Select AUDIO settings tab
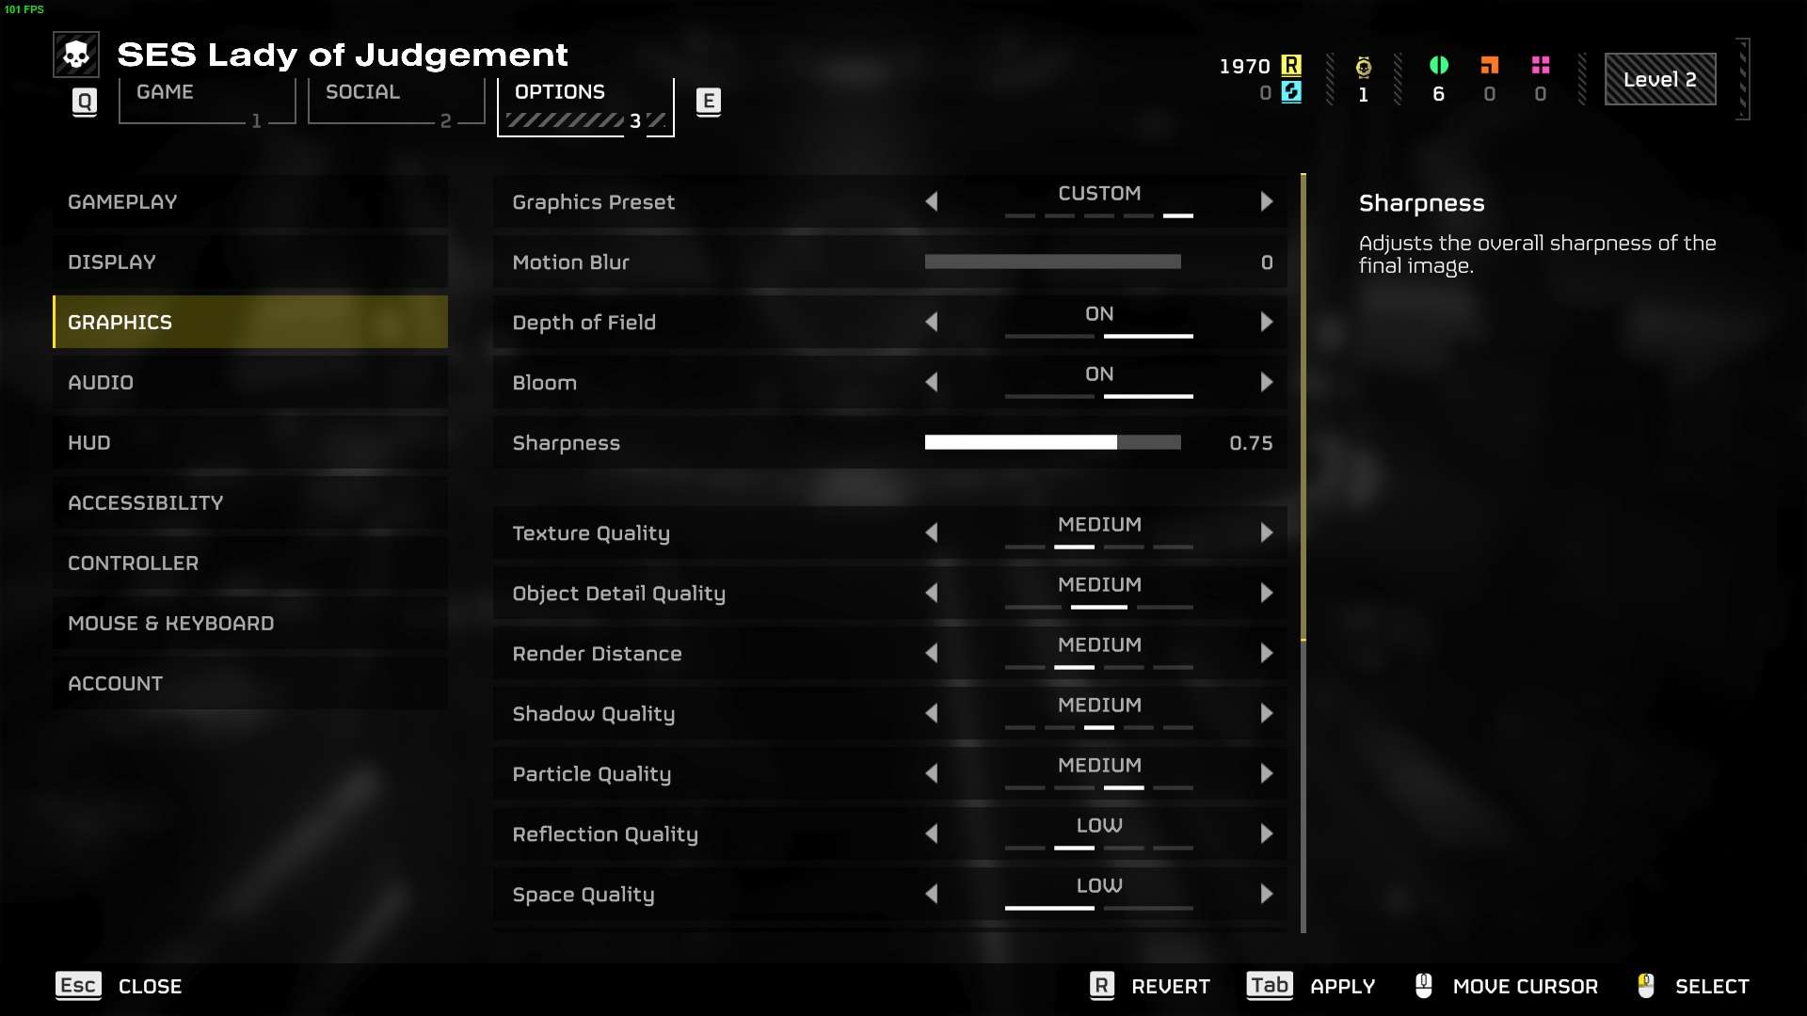Image resolution: width=1807 pixels, height=1016 pixels. coord(99,381)
